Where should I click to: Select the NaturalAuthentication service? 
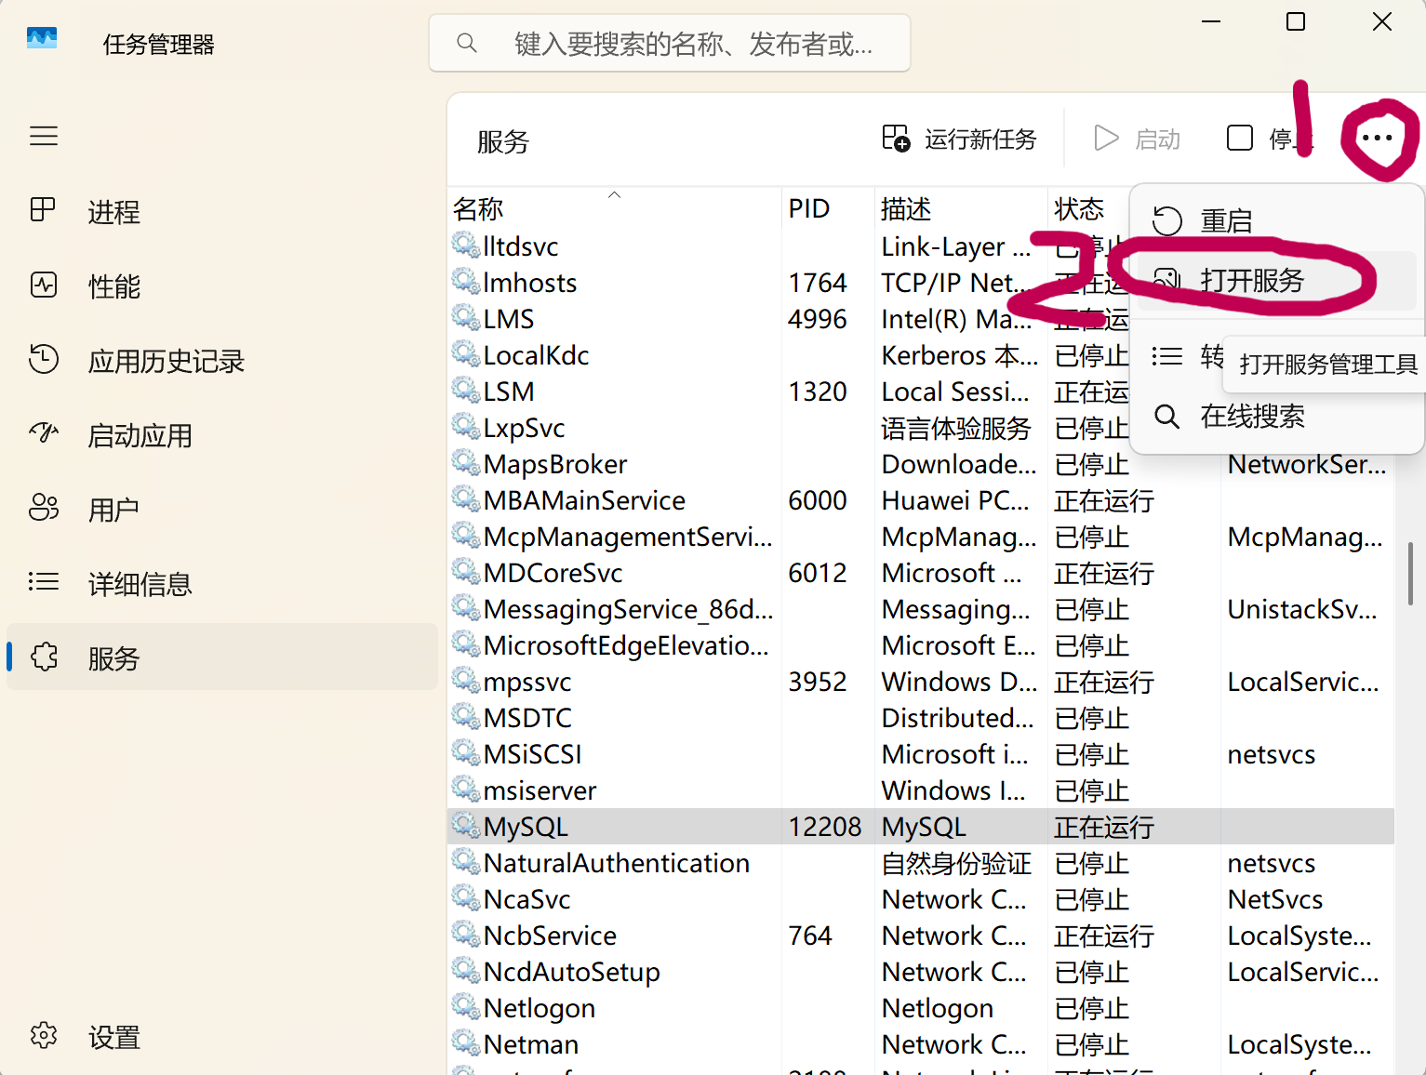921,863
